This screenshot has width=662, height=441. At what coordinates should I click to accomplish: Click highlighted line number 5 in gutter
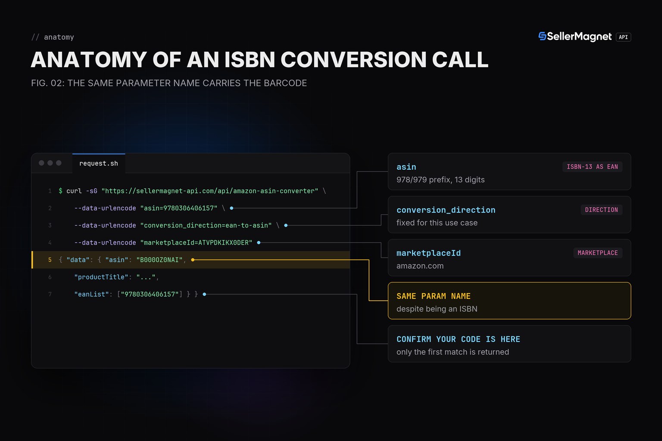pyautogui.click(x=50, y=260)
